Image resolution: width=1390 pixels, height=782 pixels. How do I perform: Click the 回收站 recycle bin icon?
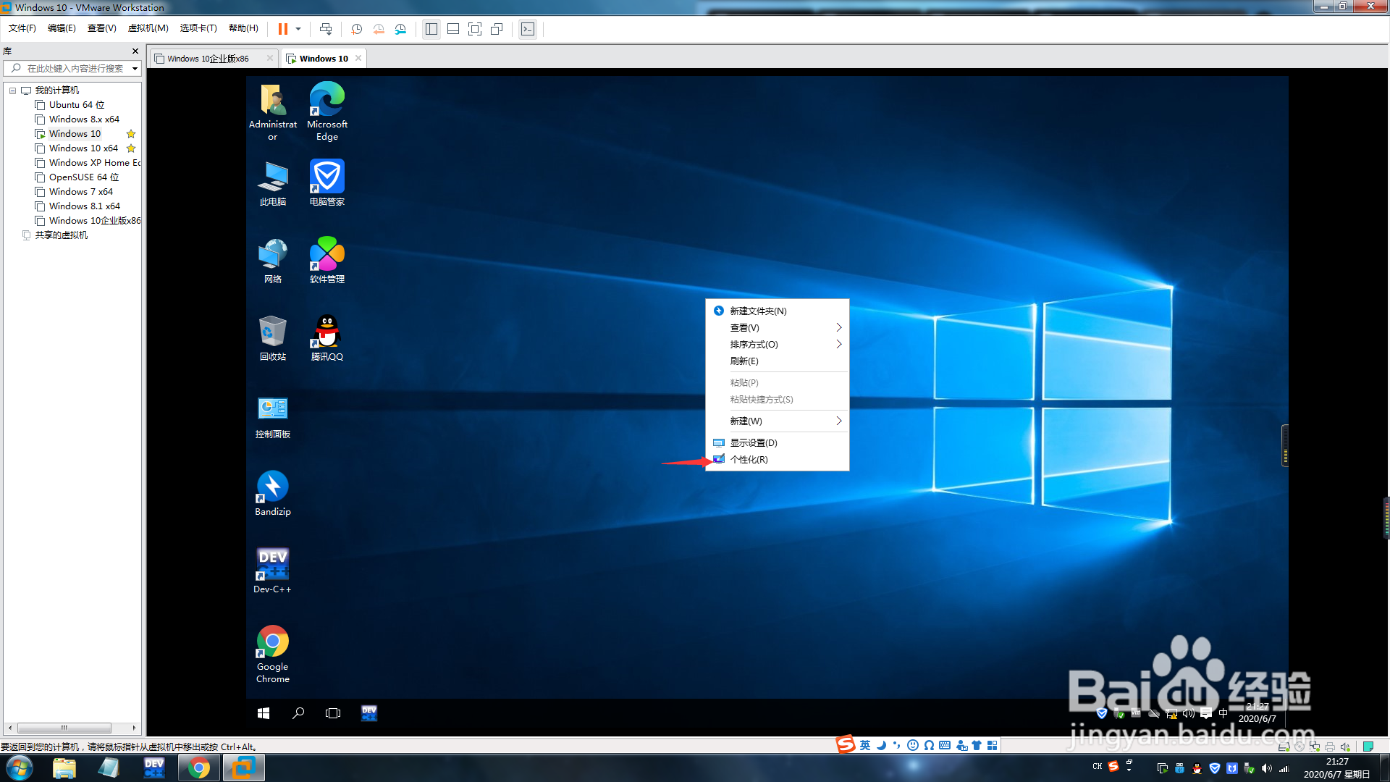pos(273,338)
